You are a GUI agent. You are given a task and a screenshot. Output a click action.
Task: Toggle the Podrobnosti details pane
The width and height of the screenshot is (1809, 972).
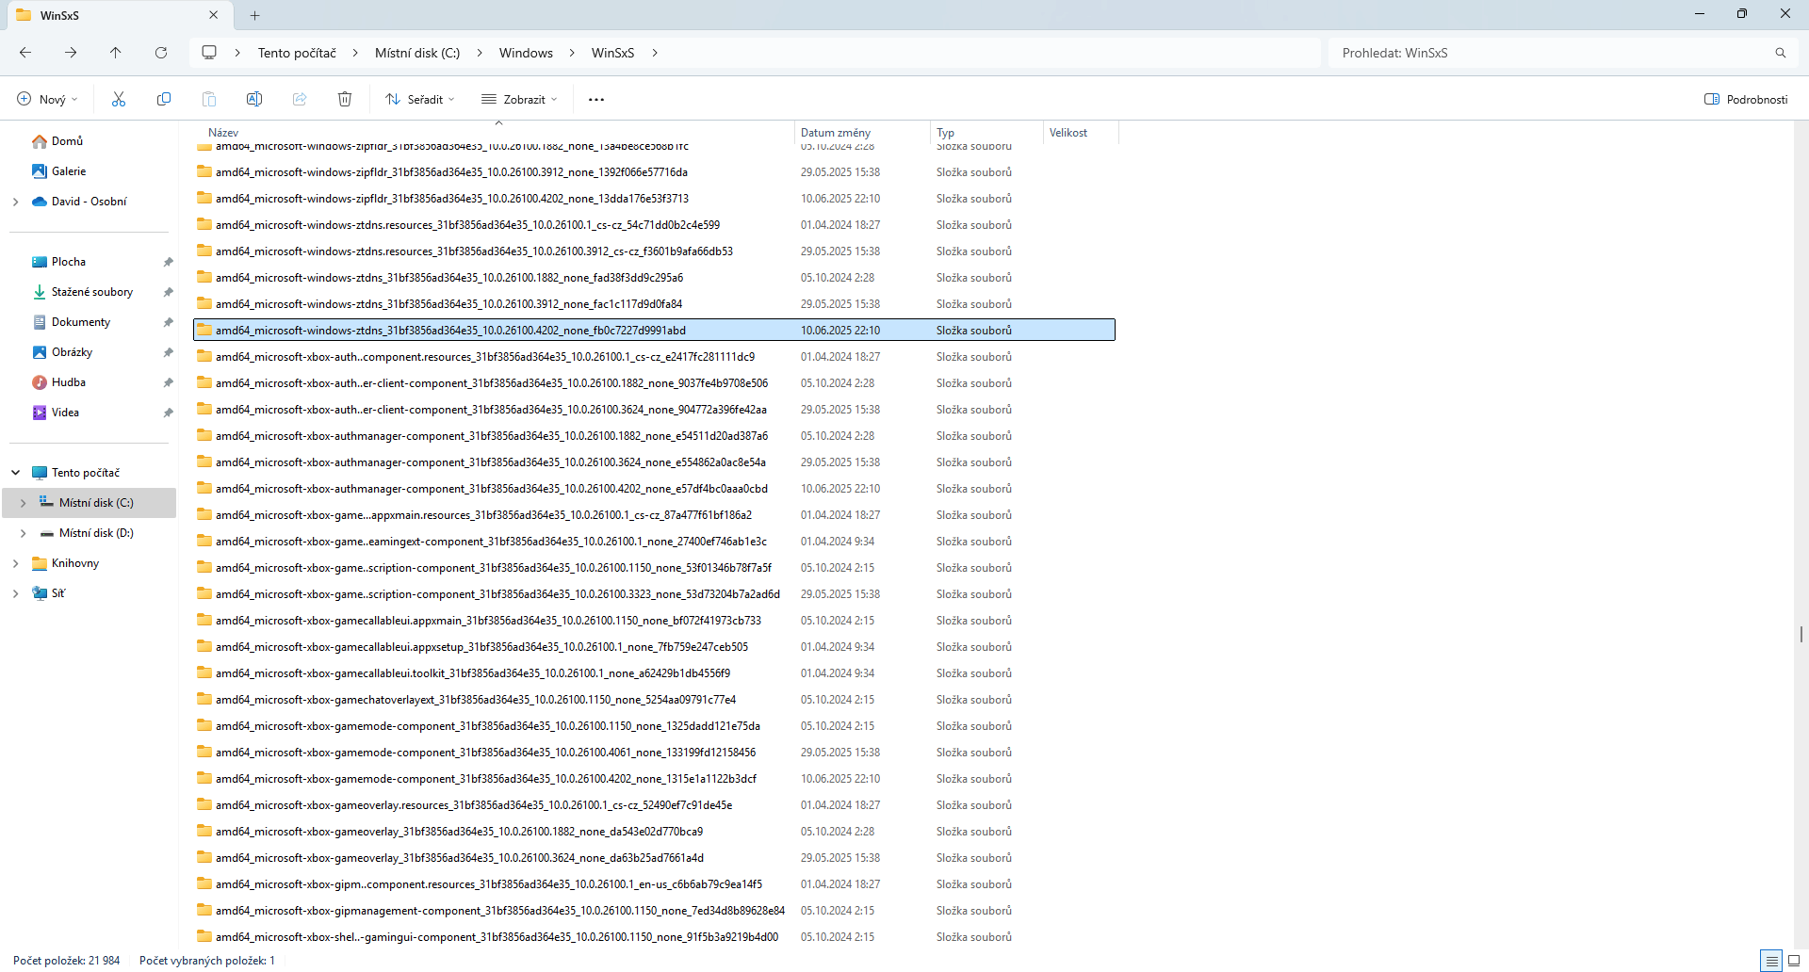pyautogui.click(x=1746, y=99)
